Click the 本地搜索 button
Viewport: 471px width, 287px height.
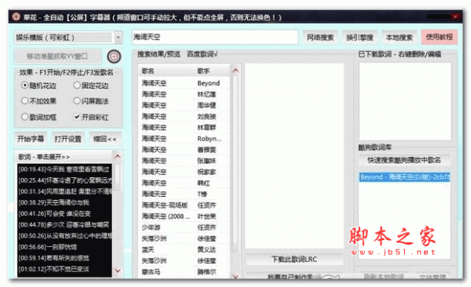point(400,37)
